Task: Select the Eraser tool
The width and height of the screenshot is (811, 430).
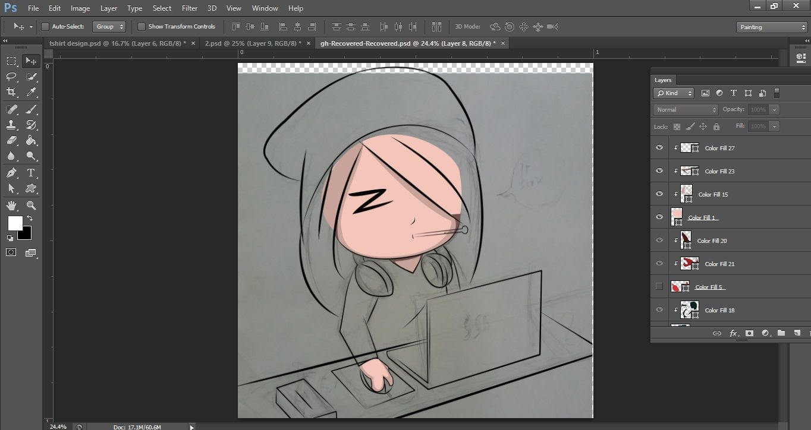Action: (x=11, y=141)
